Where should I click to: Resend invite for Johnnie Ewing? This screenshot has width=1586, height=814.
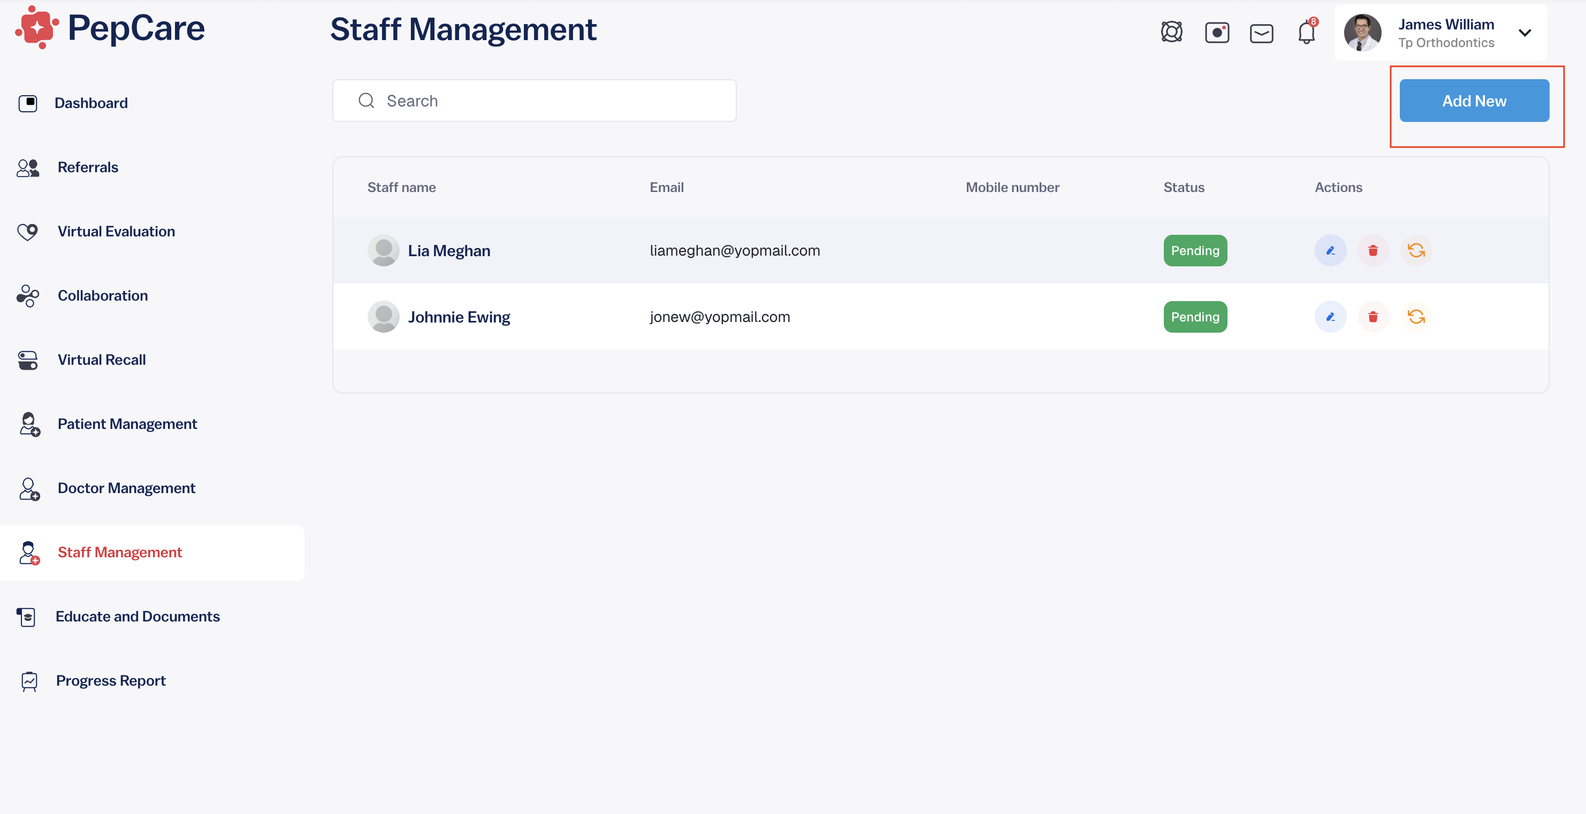tap(1416, 317)
